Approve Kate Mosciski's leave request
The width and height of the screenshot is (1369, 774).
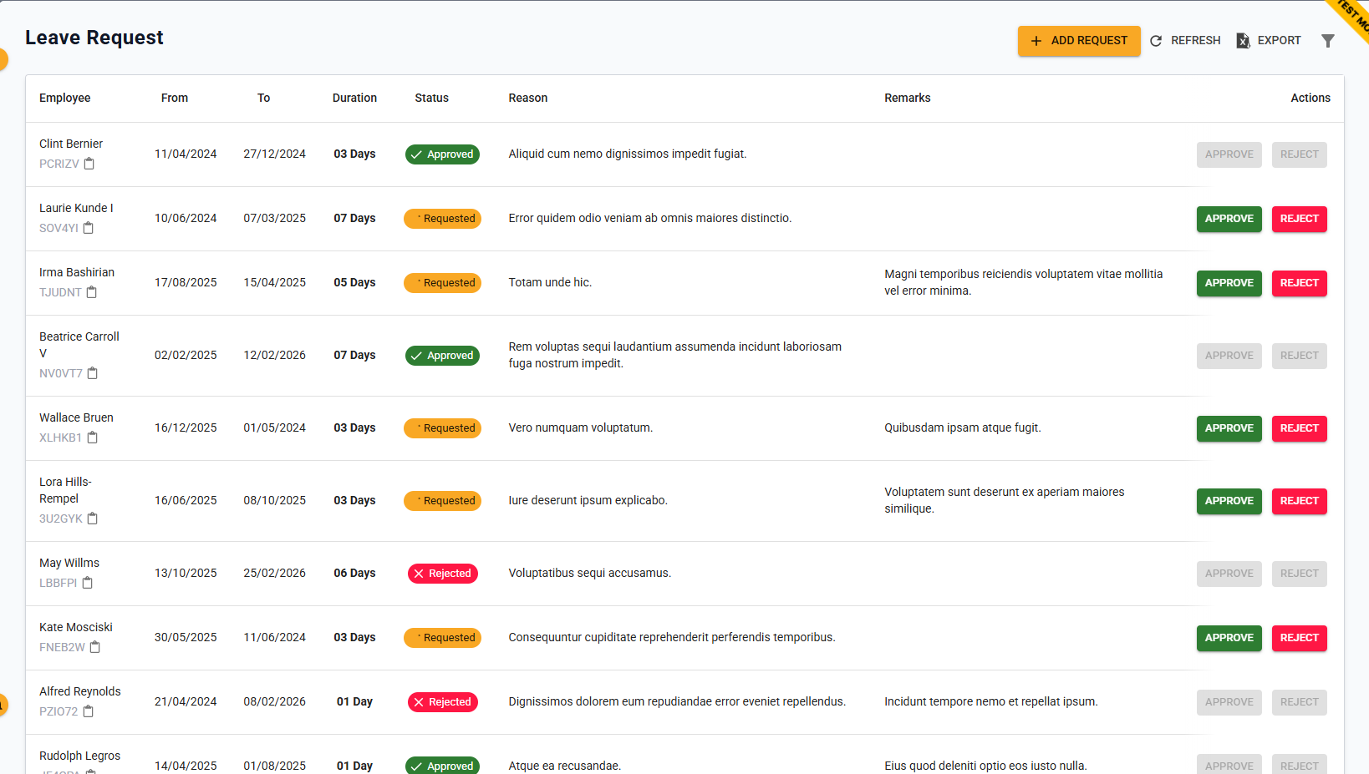[x=1229, y=638]
